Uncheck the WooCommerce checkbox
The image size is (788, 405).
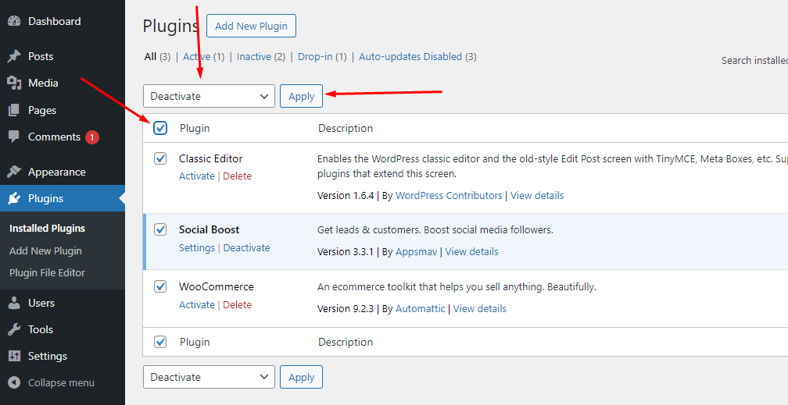click(x=159, y=286)
